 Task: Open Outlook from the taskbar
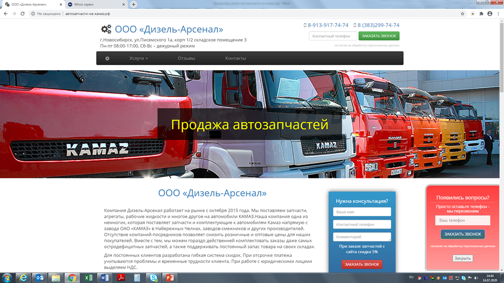39,277
